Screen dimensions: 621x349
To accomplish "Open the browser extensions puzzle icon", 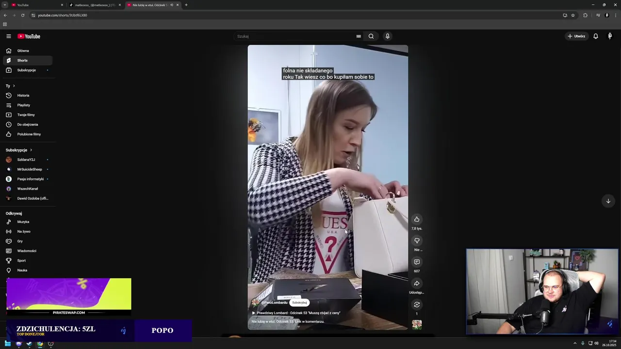I will 585,15.
